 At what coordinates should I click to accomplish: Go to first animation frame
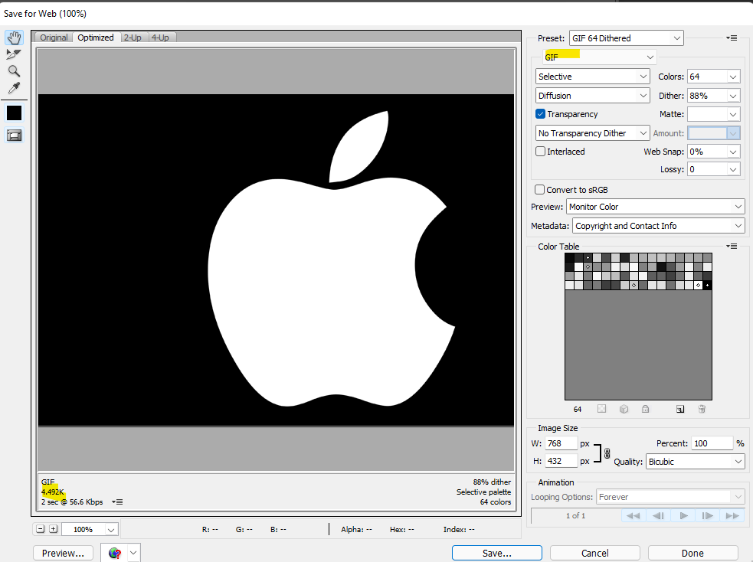click(633, 515)
